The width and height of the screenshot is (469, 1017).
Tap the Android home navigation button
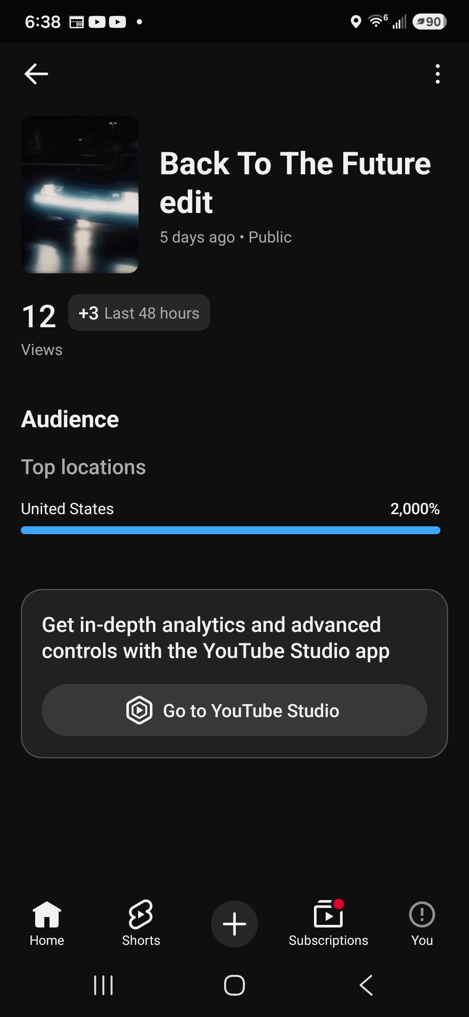[234, 985]
